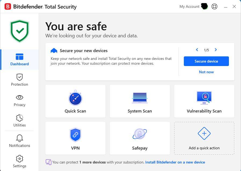Run the Vulnerability Scan
241x171 pixels.
coord(204,101)
